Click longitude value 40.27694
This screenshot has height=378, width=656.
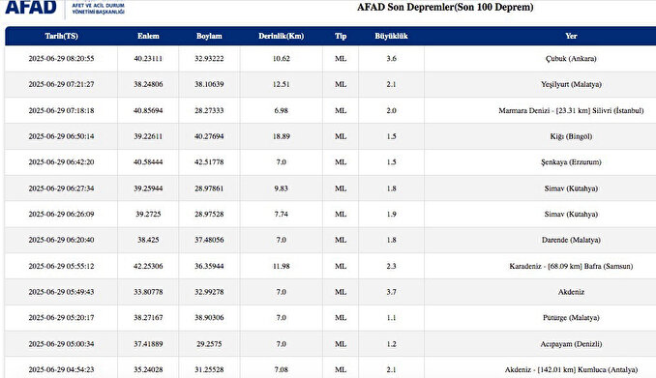(209, 136)
